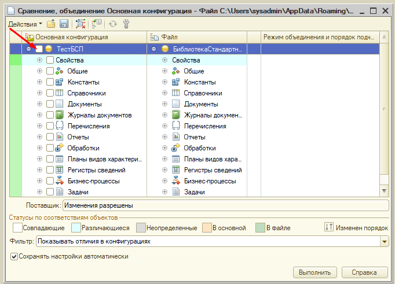The height and width of the screenshot is (284, 395).
Task: Click the mark by subsystems toolbar icon
Action: click(97, 24)
